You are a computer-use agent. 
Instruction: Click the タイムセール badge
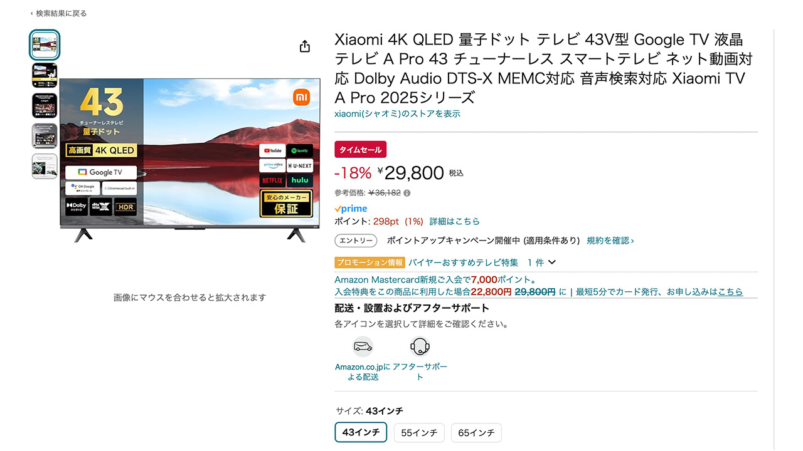pyautogui.click(x=360, y=150)
